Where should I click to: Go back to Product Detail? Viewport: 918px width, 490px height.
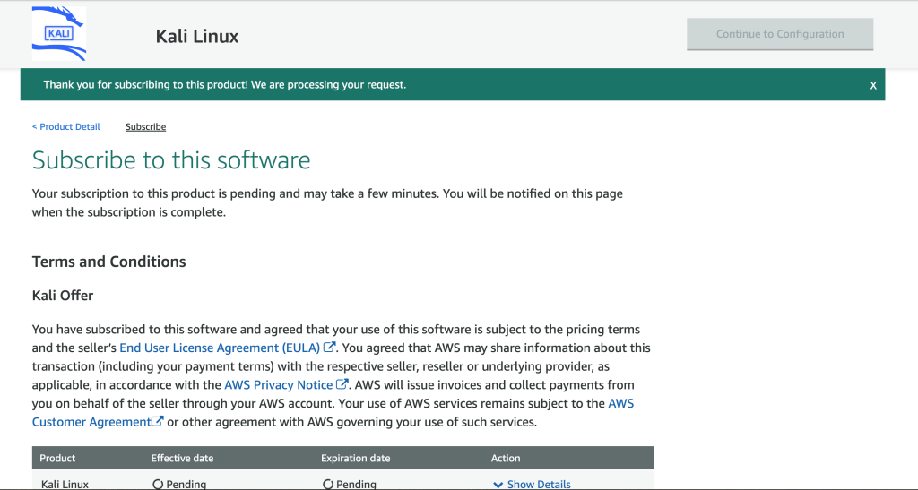point(66,126)
